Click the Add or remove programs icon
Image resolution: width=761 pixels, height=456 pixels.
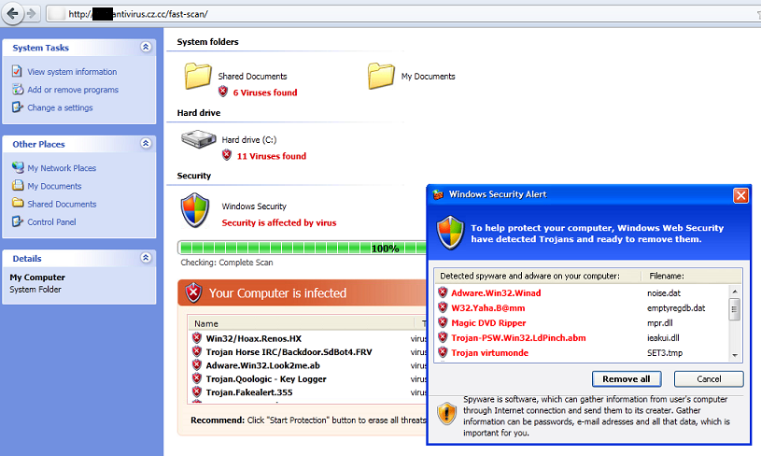[18, 89]
